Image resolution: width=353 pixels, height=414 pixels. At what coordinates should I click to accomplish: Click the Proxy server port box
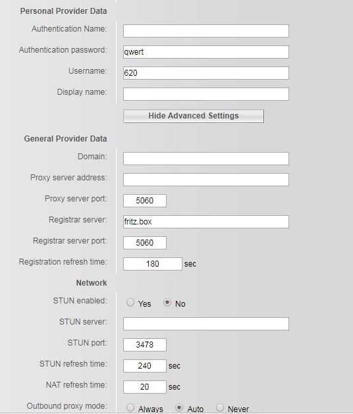tap(144, 201)
